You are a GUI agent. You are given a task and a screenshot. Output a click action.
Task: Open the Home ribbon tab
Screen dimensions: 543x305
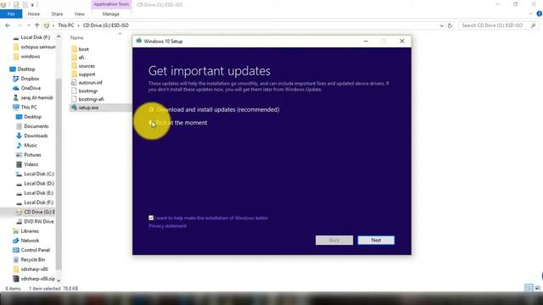coord(34,14)
